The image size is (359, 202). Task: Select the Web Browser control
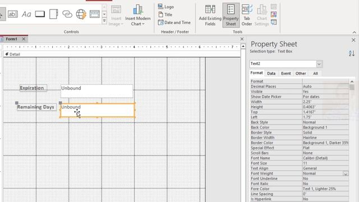coord(81,14)
